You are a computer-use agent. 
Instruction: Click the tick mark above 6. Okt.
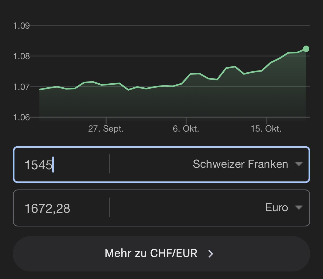click(186, 120)
